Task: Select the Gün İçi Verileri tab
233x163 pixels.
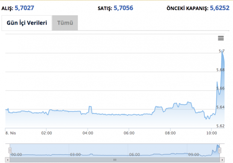Action: 27,23
